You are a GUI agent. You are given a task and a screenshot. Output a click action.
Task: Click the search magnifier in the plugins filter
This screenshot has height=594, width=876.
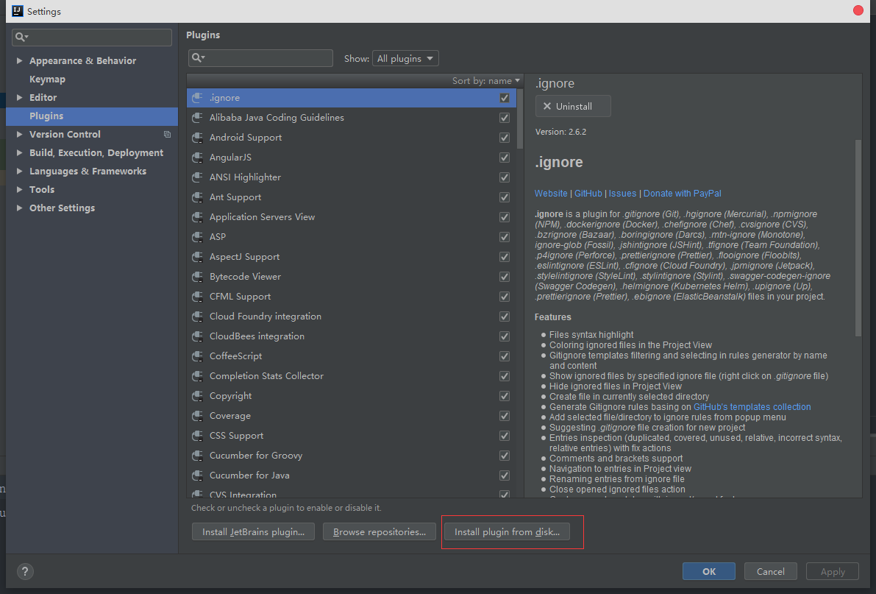coord(198,57)
